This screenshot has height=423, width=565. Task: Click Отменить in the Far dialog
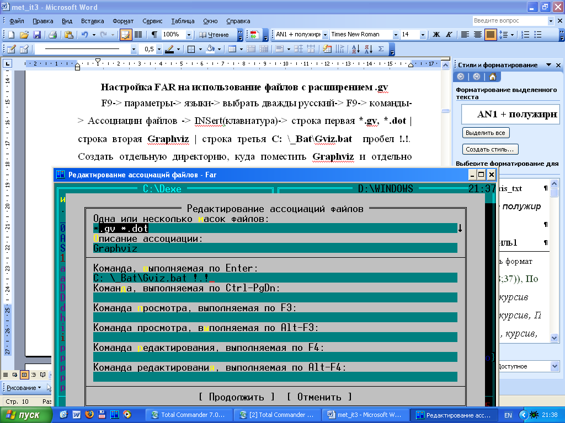click(319, 397)
